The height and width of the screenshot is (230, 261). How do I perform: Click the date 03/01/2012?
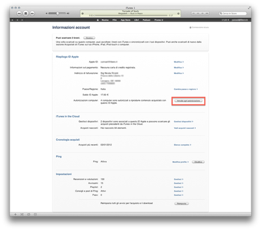[x=106, y=145]
